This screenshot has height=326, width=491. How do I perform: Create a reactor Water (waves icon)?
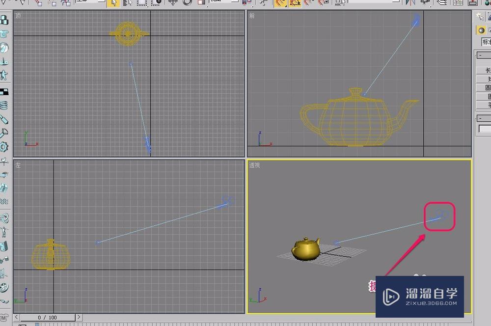(4, 201)
